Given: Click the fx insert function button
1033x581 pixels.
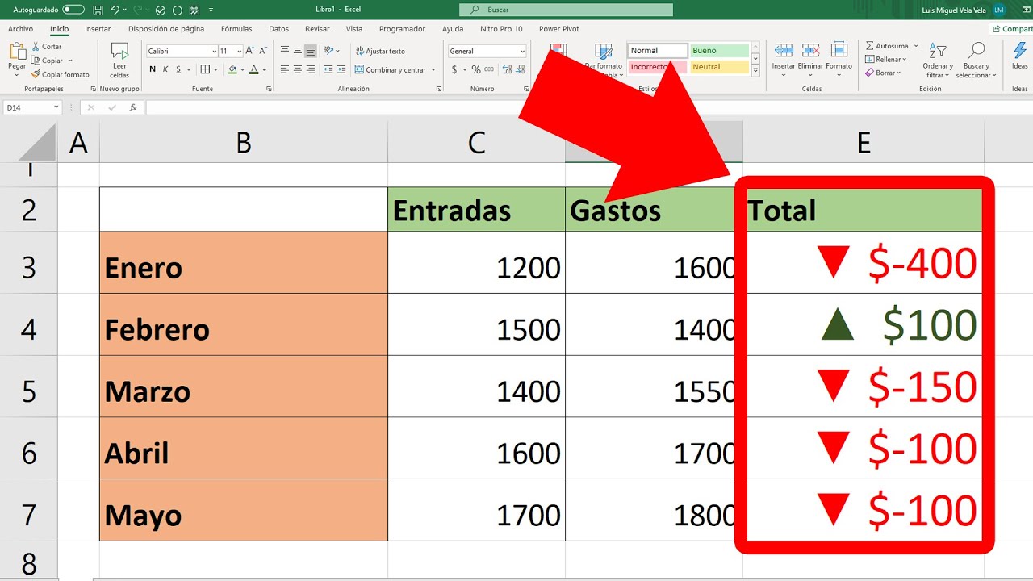Looking at the screenshot, I should coord(132,107).
